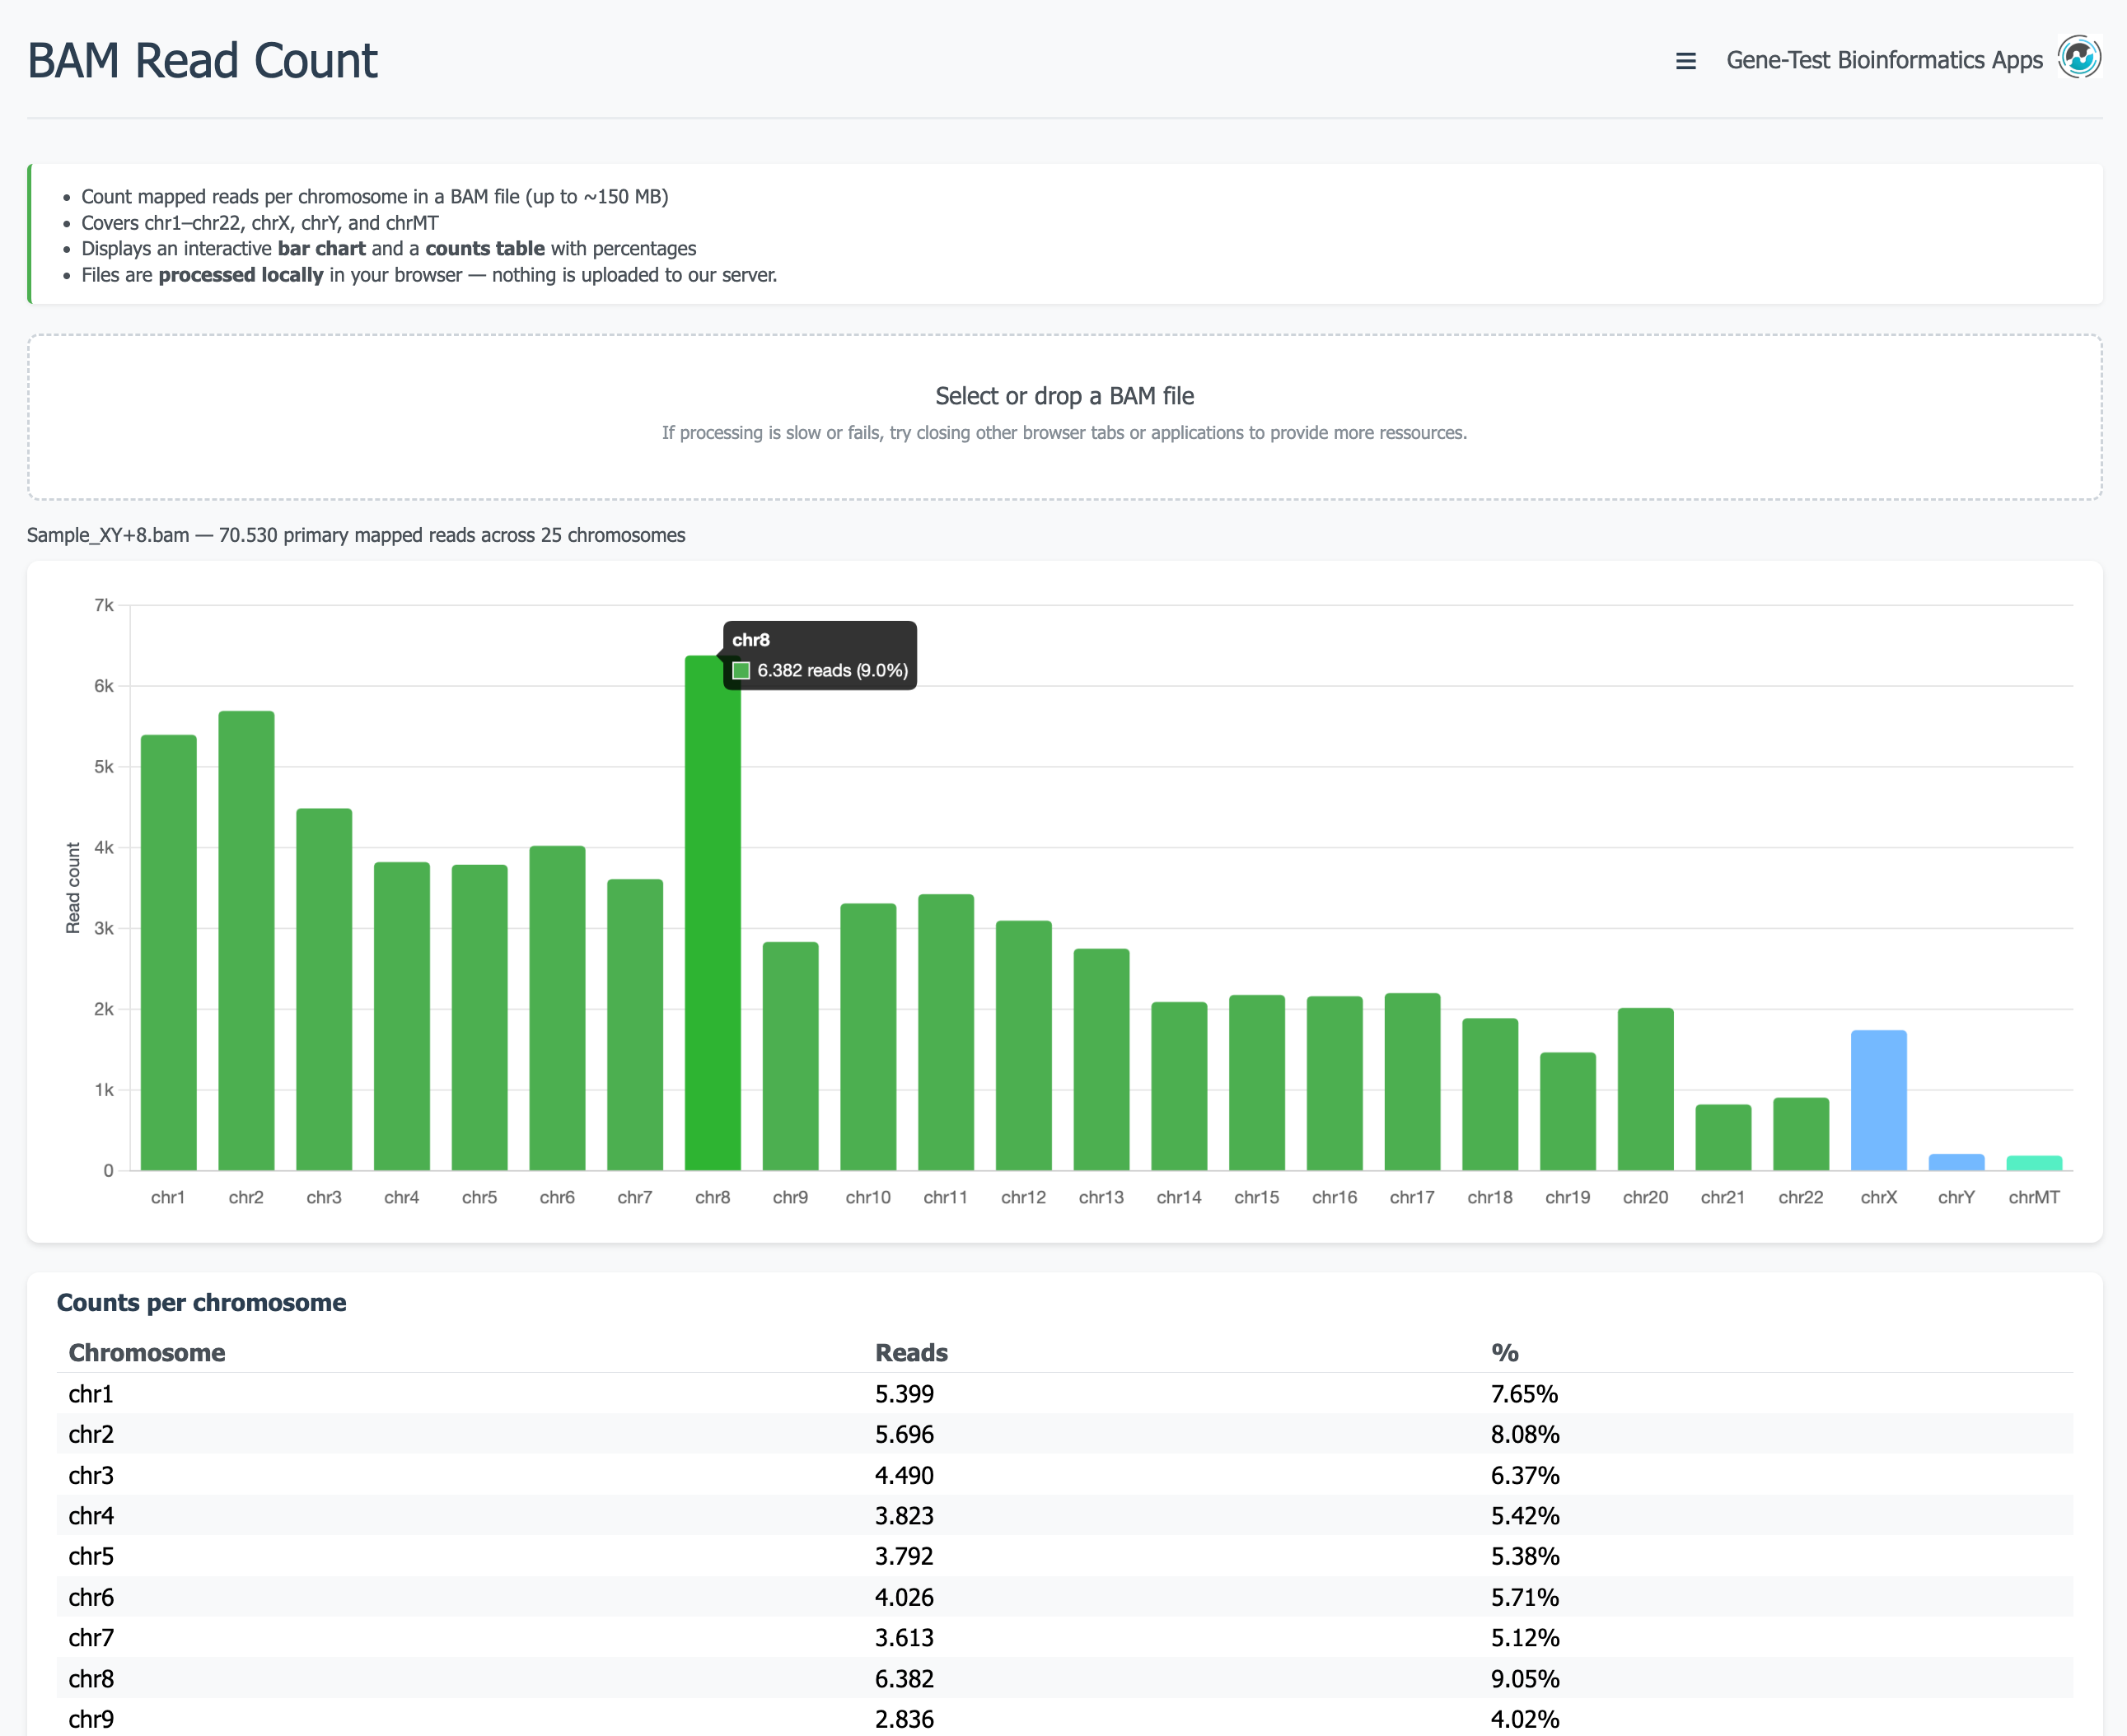Click the Sample_XY+8.bam summary text
Viewport: 2127px width, 1736px height.
(x=356, y=535)
